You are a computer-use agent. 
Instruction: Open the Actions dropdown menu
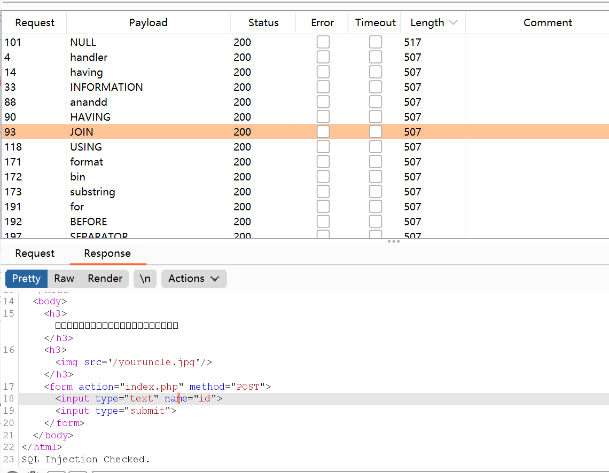coord(193,278)
